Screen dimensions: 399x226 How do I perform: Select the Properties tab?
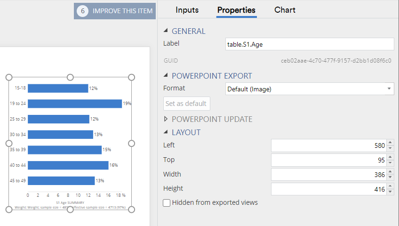pyautogui.click(x=236, y=10)
